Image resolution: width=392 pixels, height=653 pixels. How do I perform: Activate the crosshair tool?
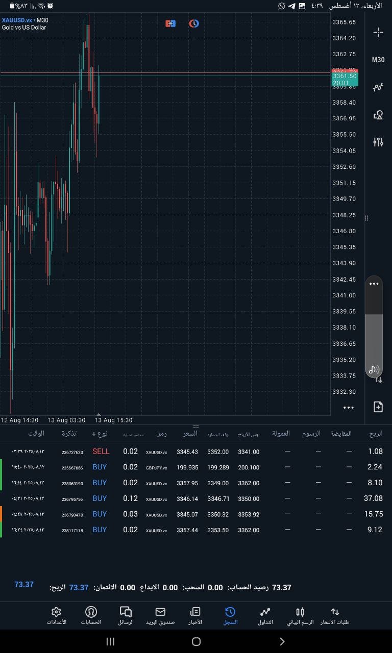pyautogui.click(x=378, y=33)
